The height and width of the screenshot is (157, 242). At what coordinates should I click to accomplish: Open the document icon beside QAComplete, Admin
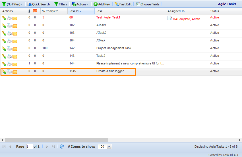(x=170, y=18)
